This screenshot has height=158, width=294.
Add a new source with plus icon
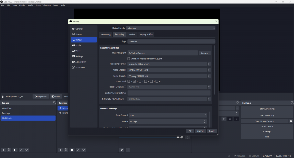(60, 150)
